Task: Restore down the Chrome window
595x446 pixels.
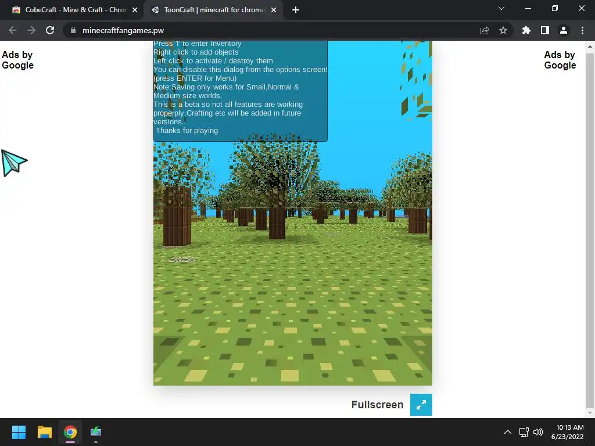Action: [555, 8]
